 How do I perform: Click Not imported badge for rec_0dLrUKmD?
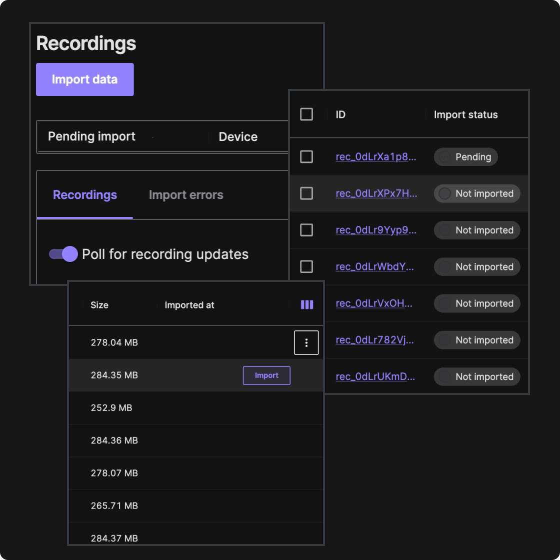tap(477, 377)
